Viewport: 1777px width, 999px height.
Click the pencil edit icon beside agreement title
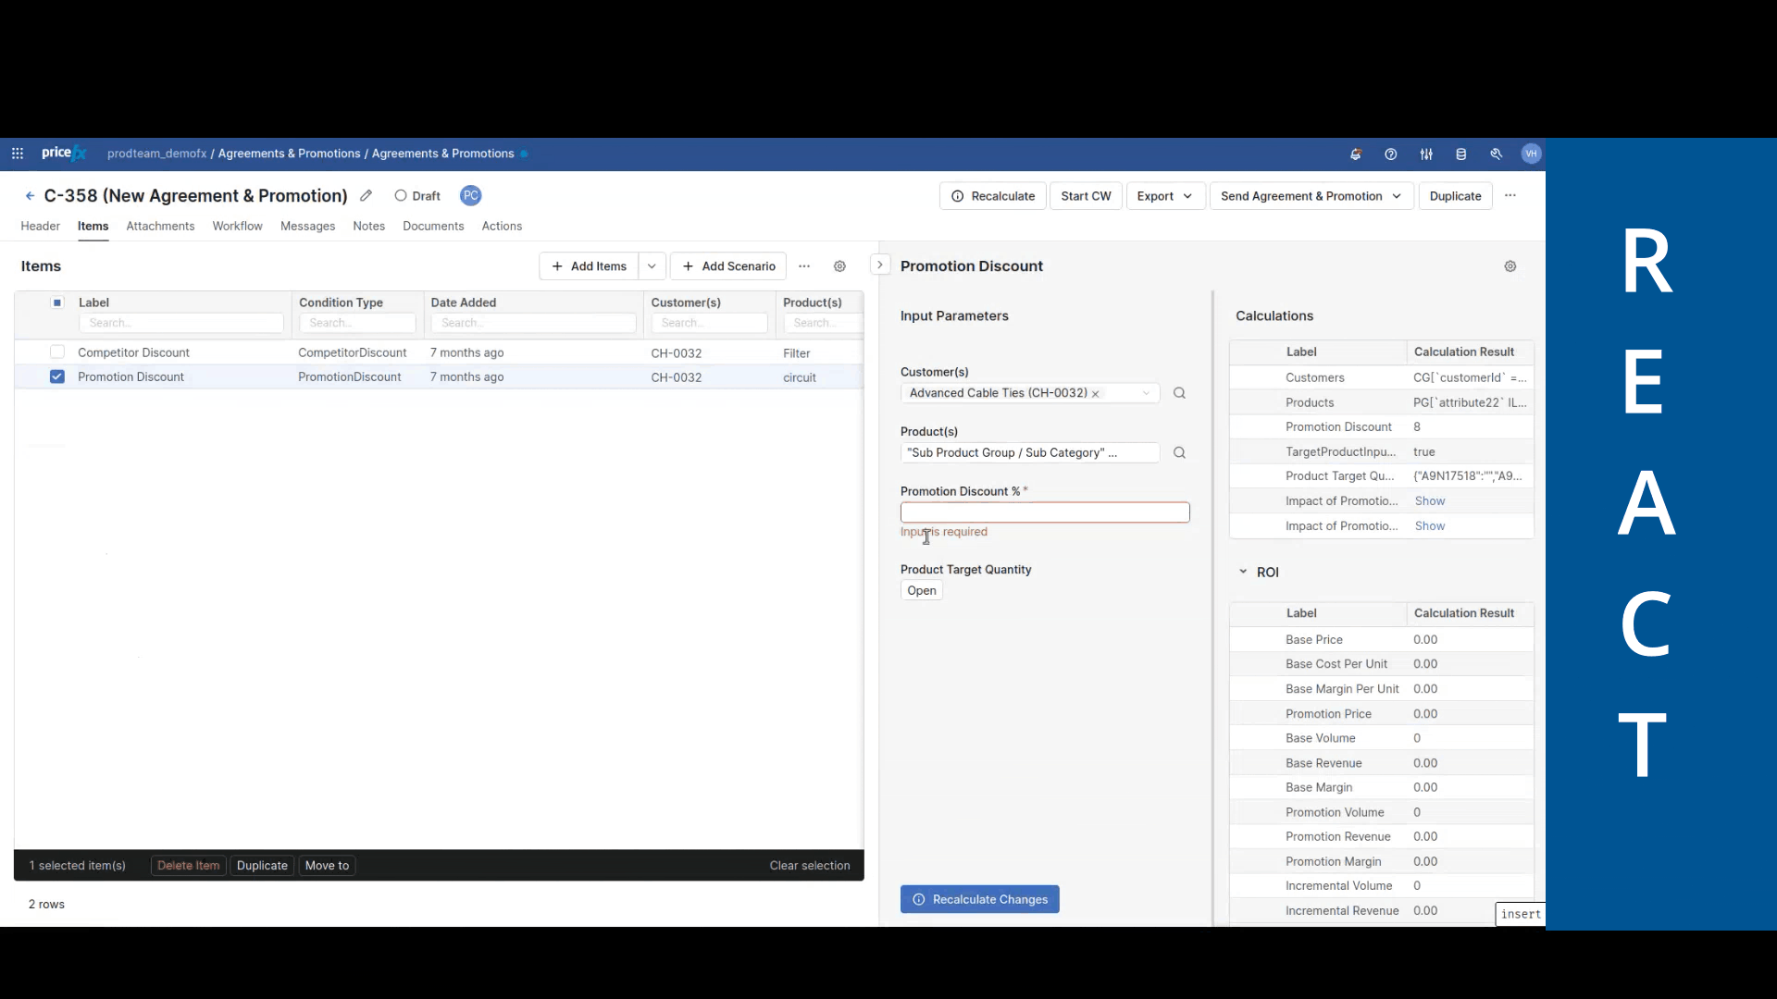point(367,196)
